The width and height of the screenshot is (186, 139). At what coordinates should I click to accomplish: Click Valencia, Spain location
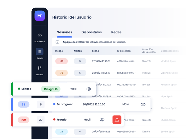click(169, 73)
